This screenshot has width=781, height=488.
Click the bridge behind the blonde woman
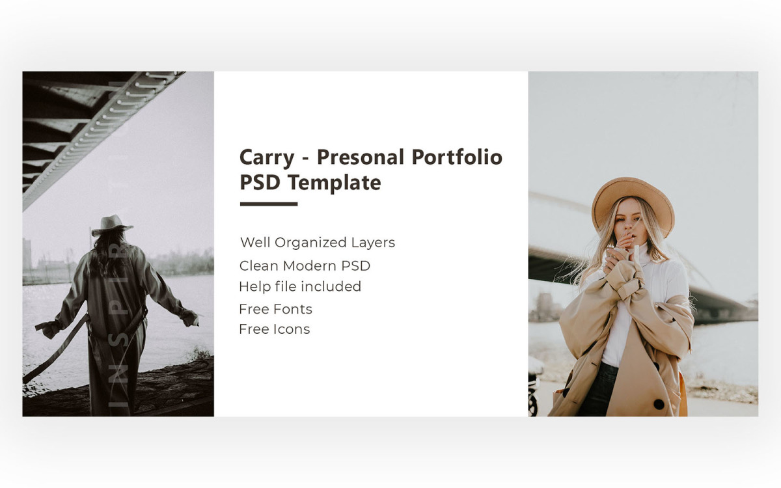[709, 286]
